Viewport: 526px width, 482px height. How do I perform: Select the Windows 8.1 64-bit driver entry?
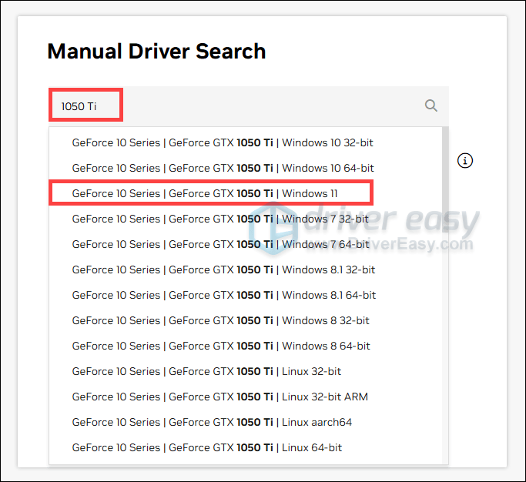tap(223, 295)
